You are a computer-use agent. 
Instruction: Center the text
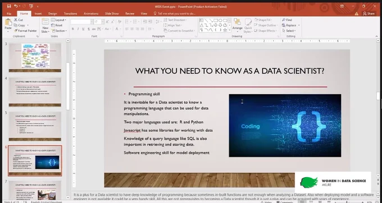pos(132,29)
